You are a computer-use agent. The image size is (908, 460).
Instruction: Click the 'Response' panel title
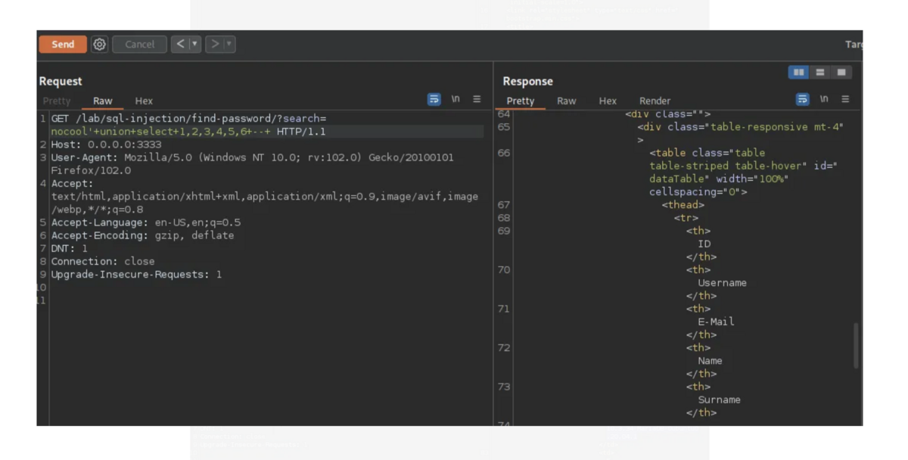click(527, 81)
